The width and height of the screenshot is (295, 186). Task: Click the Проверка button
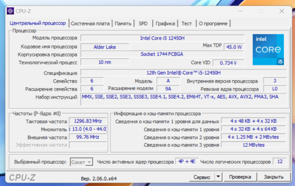point(240,177)
